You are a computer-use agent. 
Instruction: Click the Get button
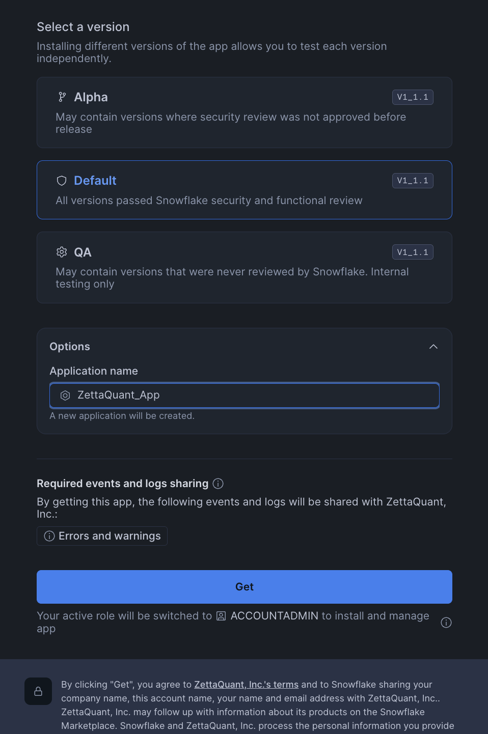(245, 587)
